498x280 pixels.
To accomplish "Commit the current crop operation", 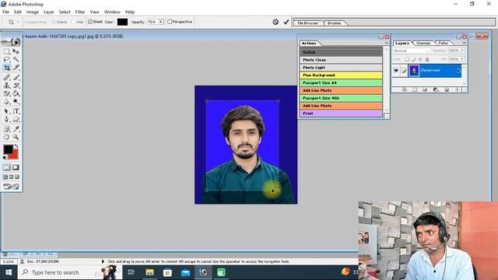I will [x=286, y=22].
